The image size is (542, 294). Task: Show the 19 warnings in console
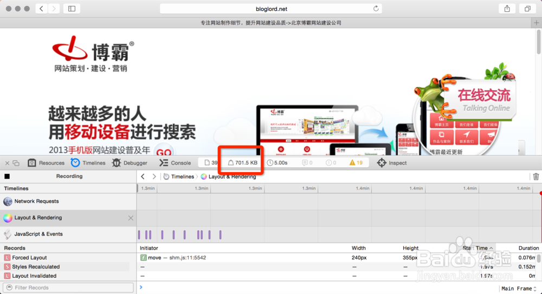point(356,163)
